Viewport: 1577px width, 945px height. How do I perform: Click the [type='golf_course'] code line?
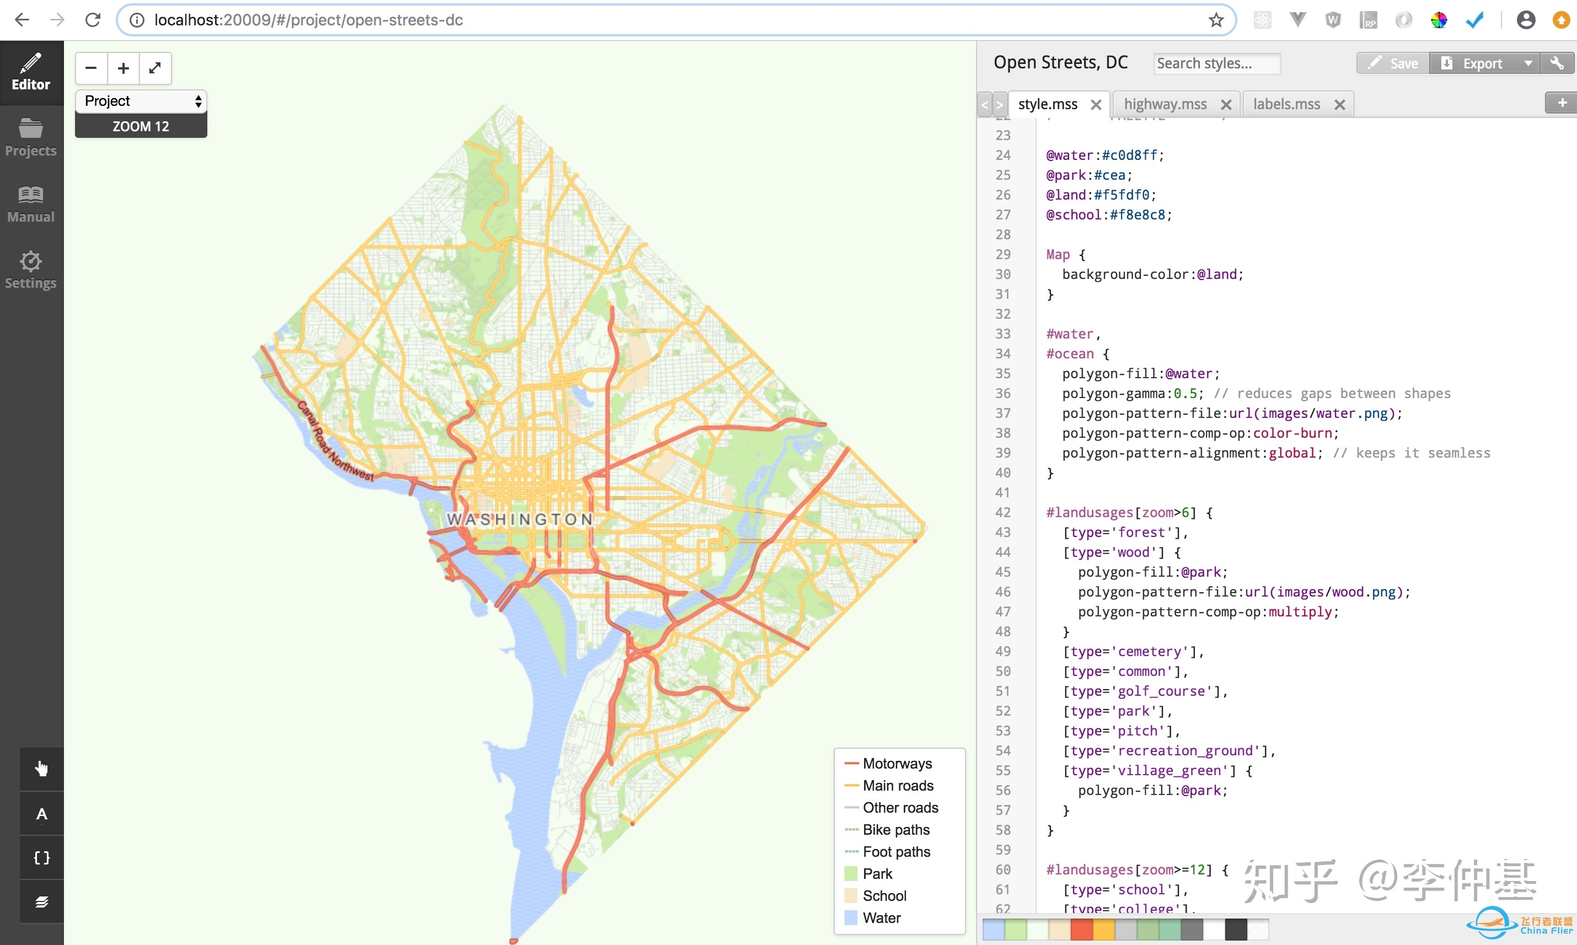point(1145,691)
